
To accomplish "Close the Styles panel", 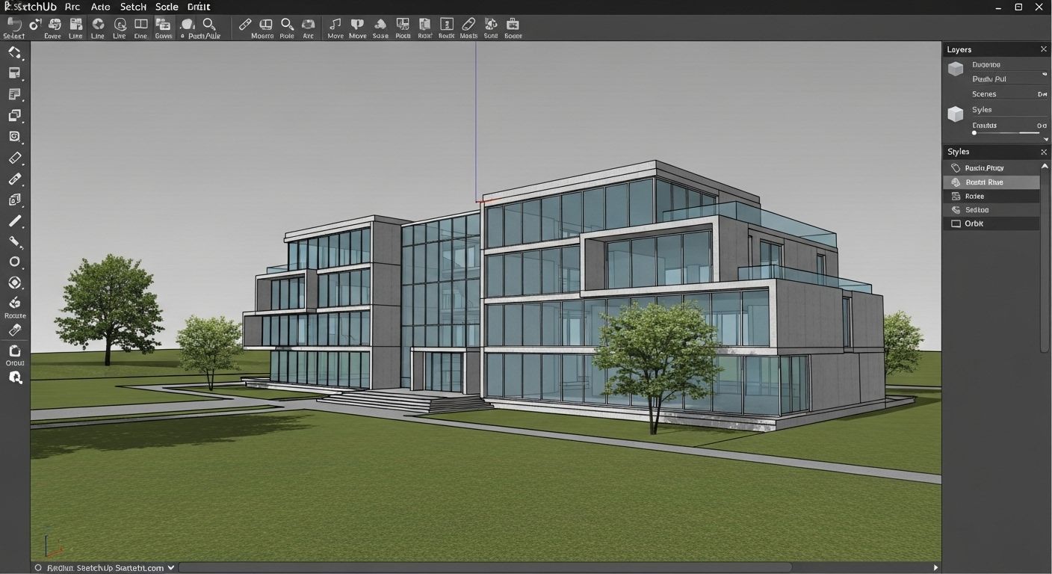I will tap(1044, 152).
